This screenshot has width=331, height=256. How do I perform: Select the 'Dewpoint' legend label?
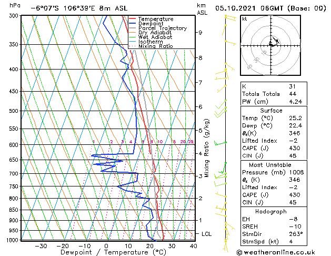click(151, 24)
